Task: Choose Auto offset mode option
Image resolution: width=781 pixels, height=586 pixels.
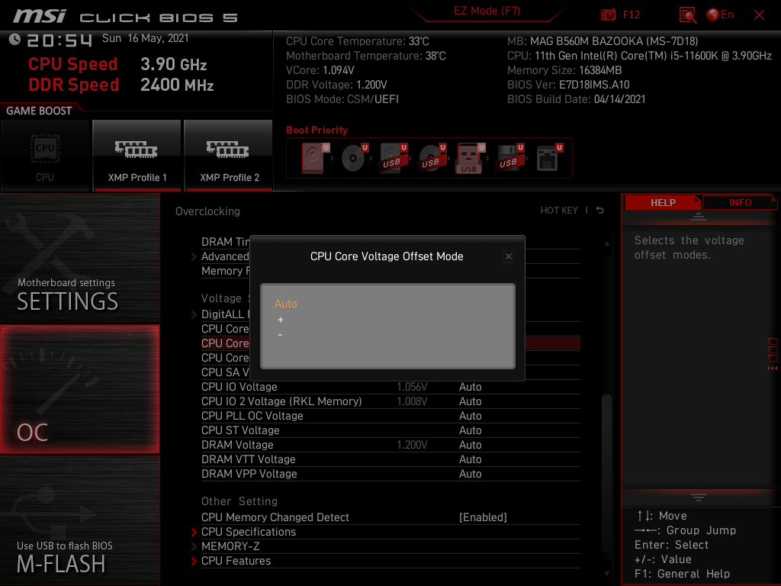Action: click(285, 304)
